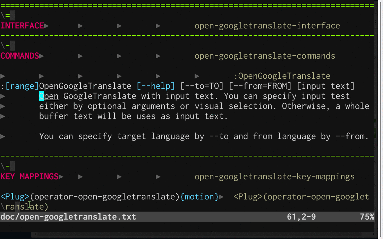Click the KEY MAPPINGS section heading

pos(29,177)
